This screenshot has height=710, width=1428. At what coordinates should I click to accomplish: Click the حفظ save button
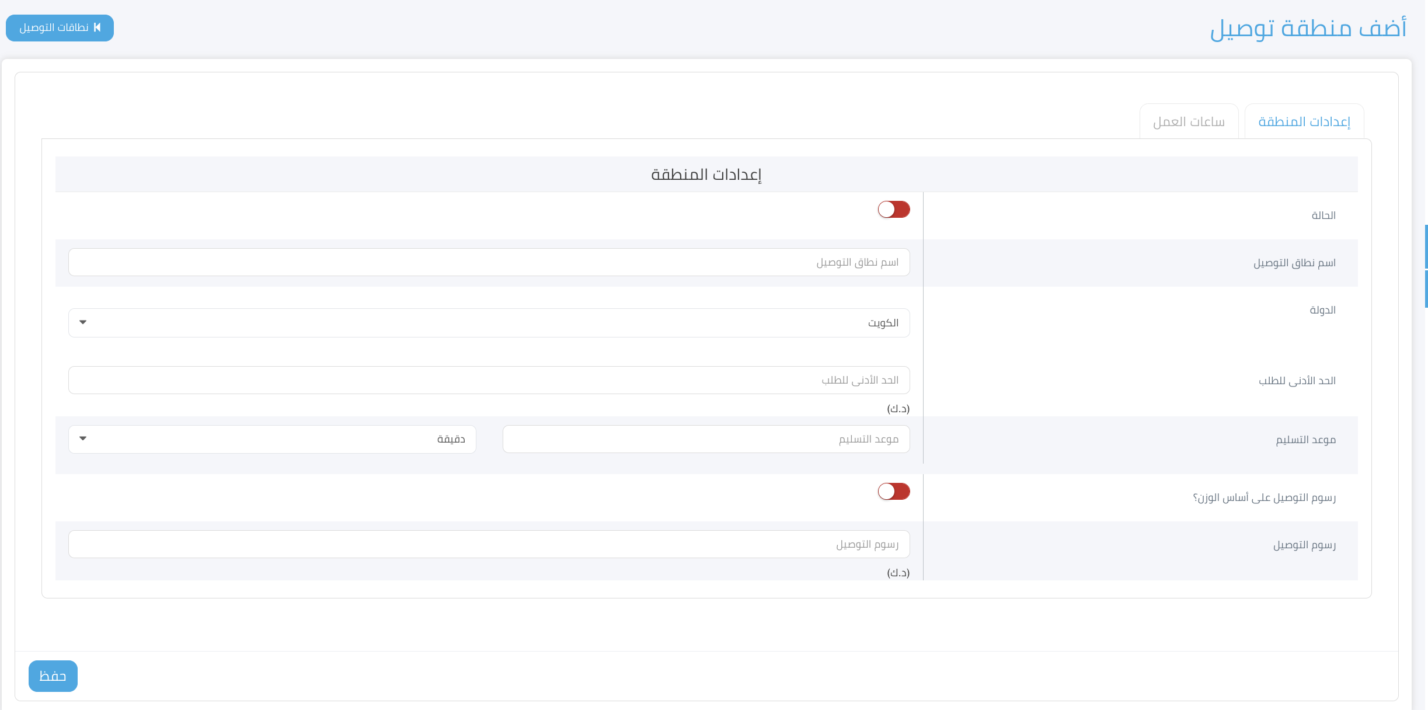[x=53, y=676]
